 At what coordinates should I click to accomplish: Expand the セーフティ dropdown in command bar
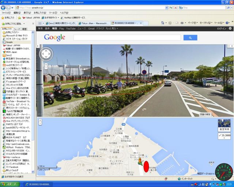point(205,23)
